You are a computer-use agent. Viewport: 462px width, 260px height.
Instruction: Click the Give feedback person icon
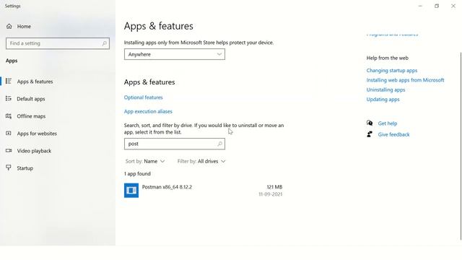(x=370, y=134)
